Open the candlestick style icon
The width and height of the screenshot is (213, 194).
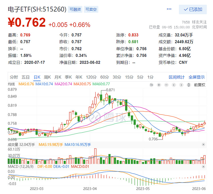tap(188, 85)
